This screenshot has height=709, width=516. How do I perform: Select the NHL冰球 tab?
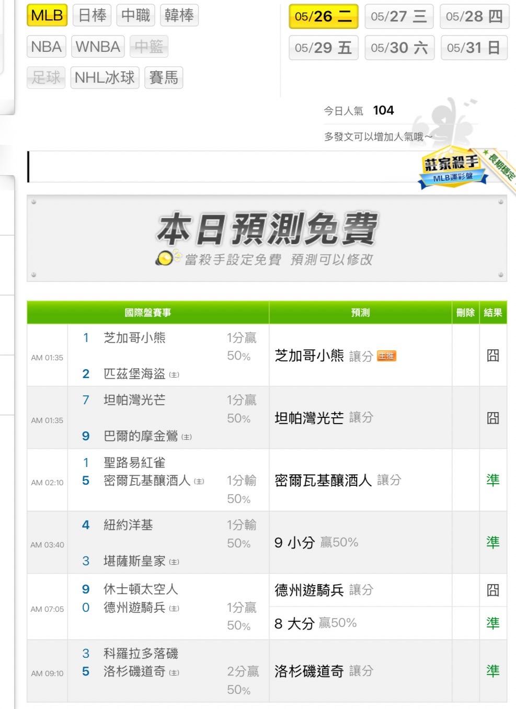[x=105, y=78]
